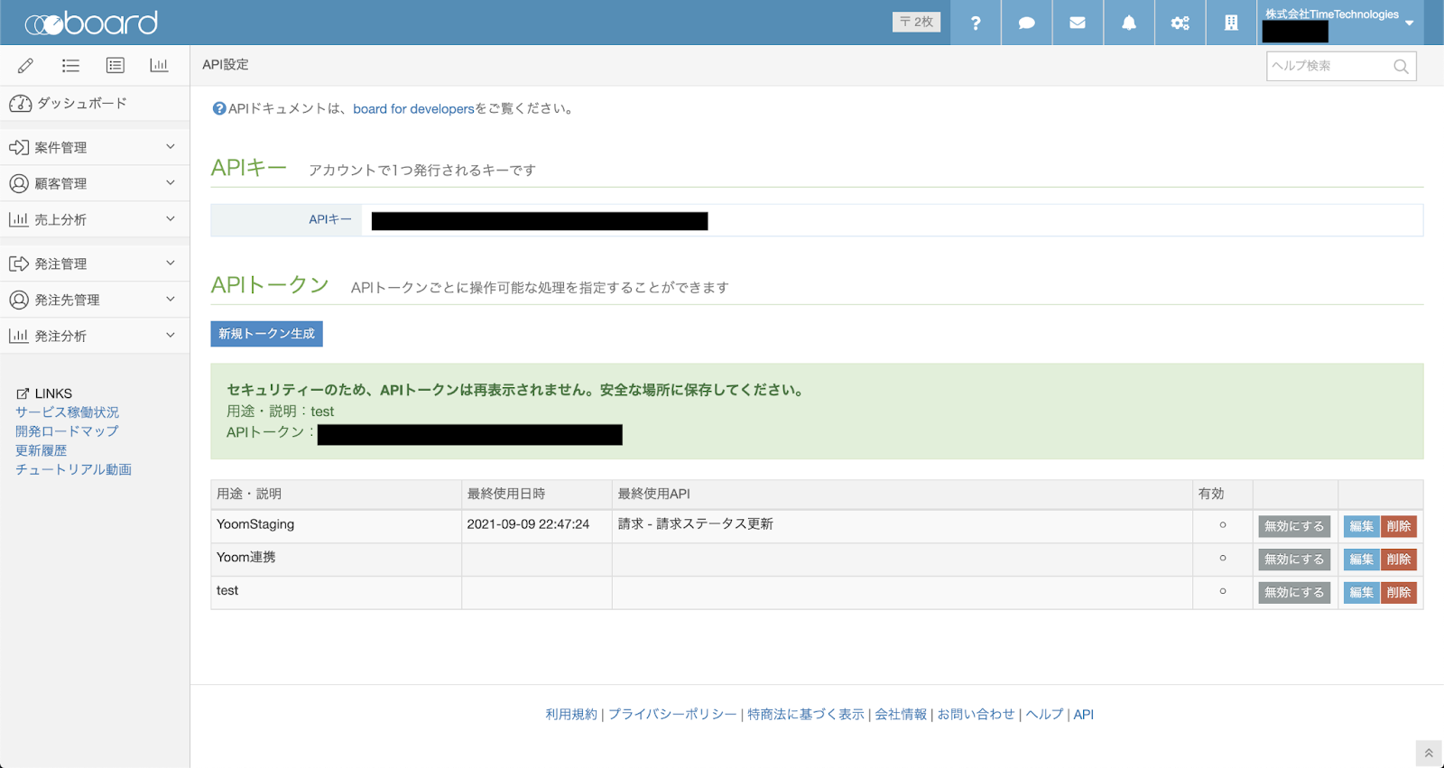Click the 〒2枚 badge in header
The width and height of the screenshot is (1444, 768).
point(916,22)
